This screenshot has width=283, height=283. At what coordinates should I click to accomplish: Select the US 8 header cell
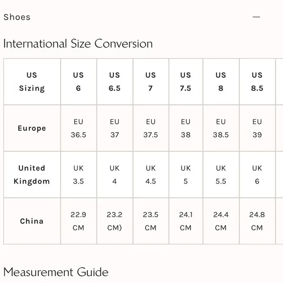[221, 81]
